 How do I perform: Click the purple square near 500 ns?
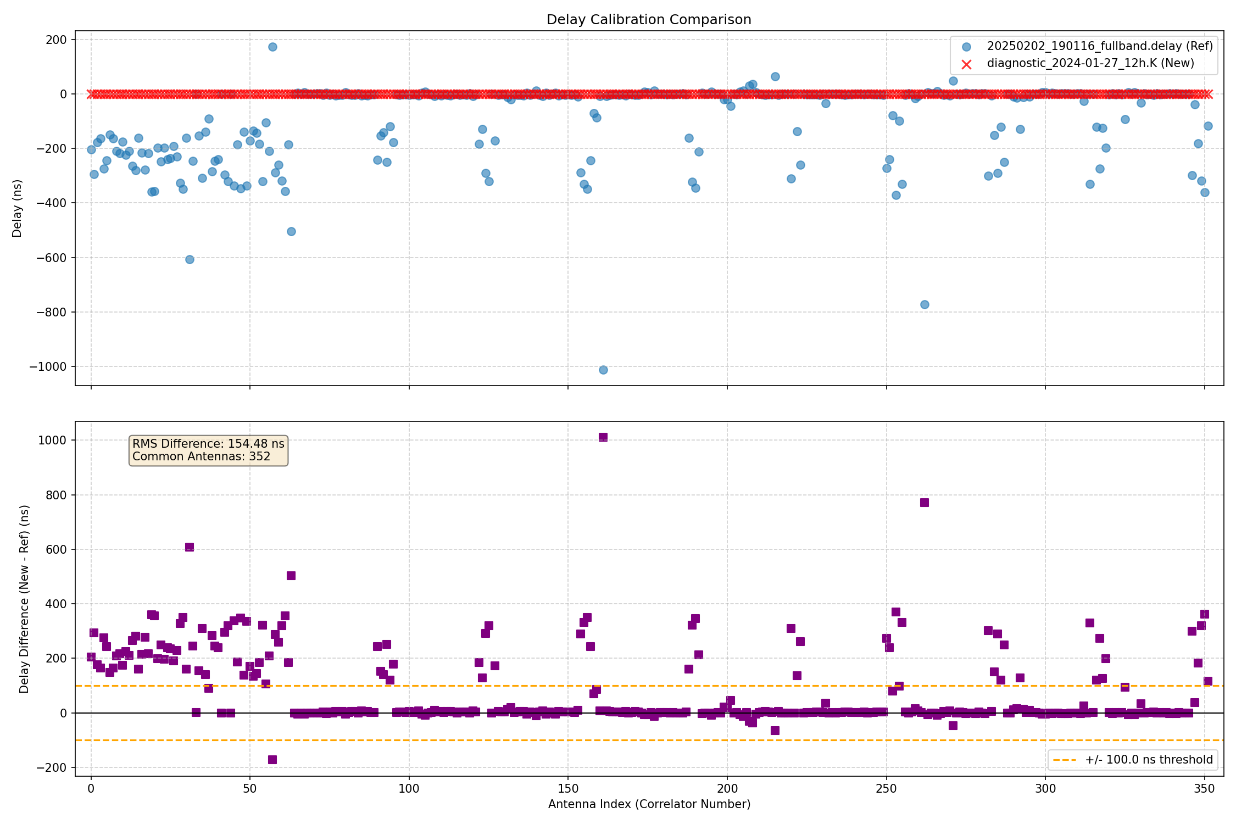pyautogui.click(x=291, y=576)
